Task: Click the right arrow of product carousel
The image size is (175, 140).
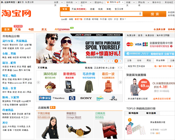Action: (120, 82)
